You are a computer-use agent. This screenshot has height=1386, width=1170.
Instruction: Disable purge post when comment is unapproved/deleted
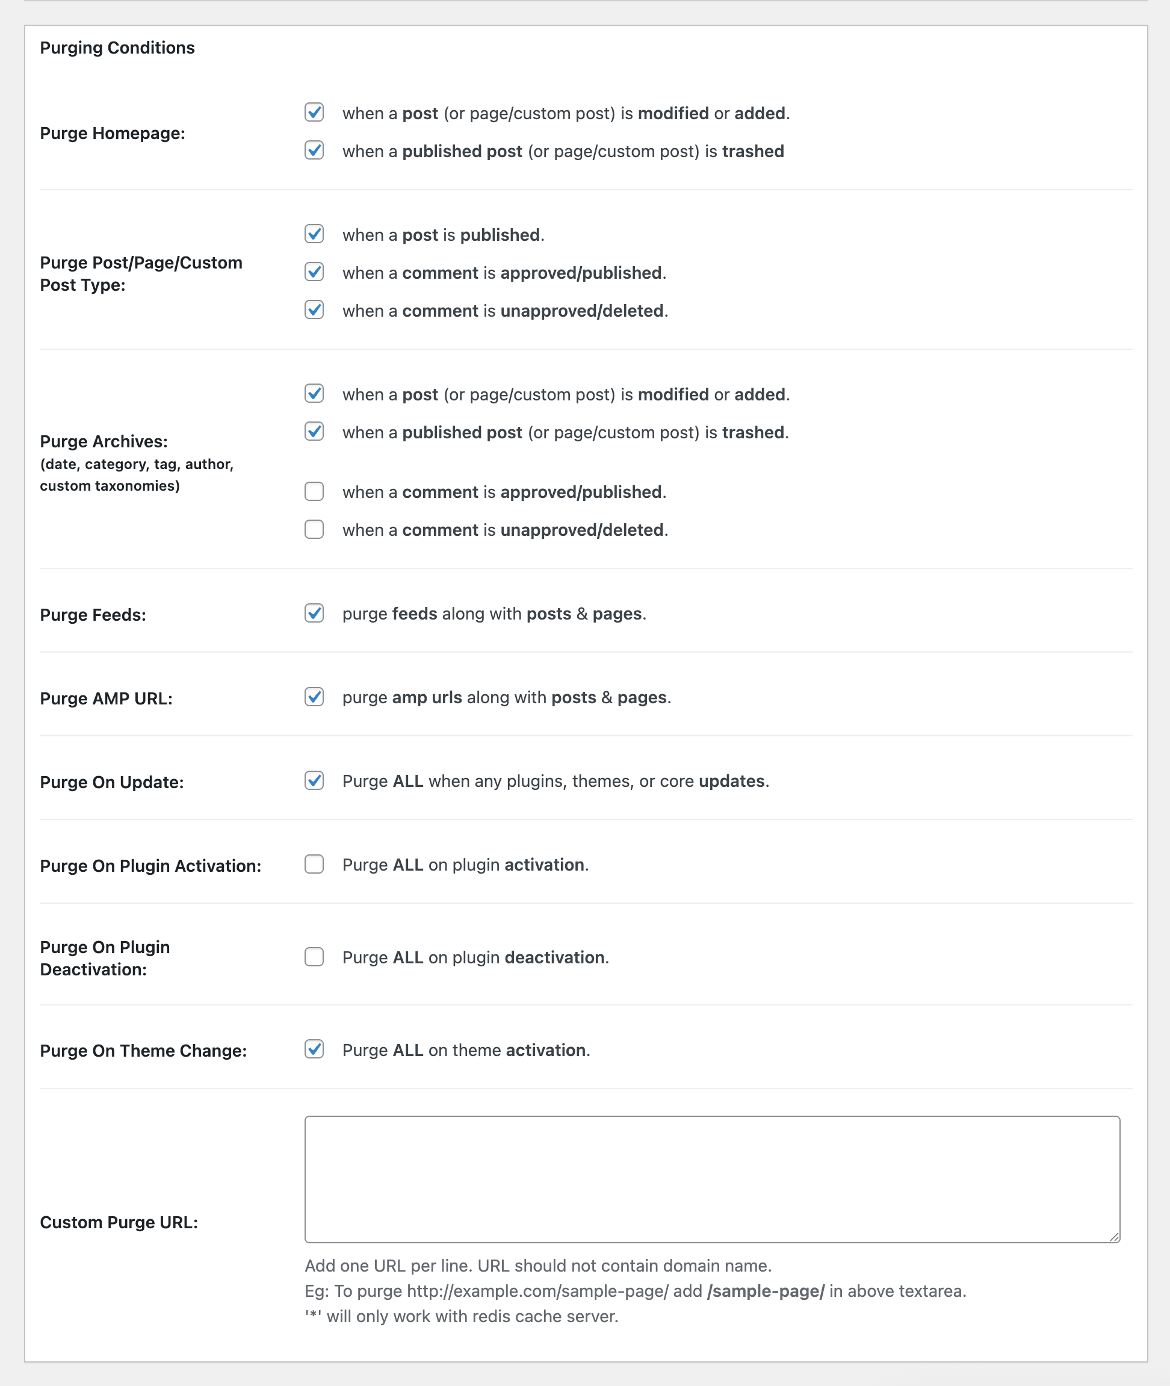314,309
